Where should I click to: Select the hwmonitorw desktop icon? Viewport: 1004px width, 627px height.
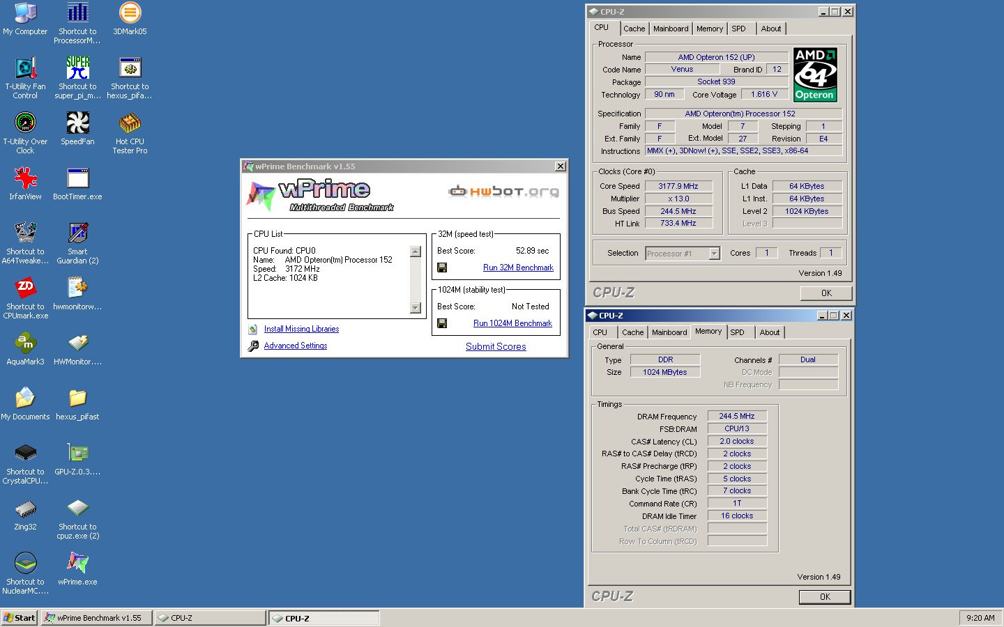pyautogui.click(x=77, y=288)
